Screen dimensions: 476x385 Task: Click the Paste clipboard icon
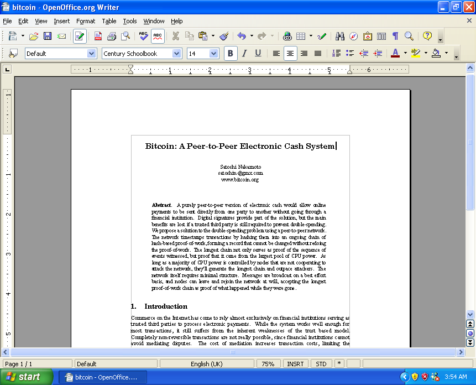(x=203, y=36)
